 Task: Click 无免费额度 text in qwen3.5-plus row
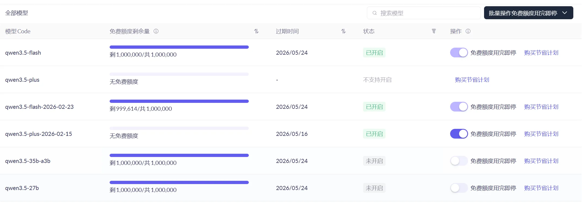124,81
